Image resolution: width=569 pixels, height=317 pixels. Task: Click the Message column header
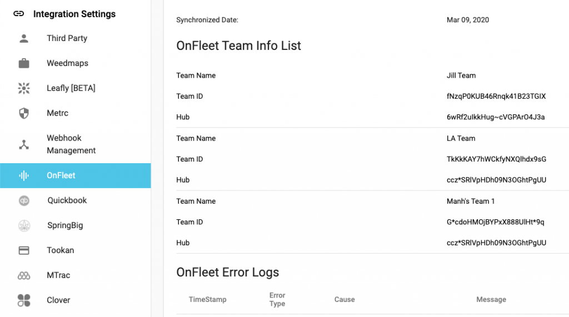[x=491, y=300]
